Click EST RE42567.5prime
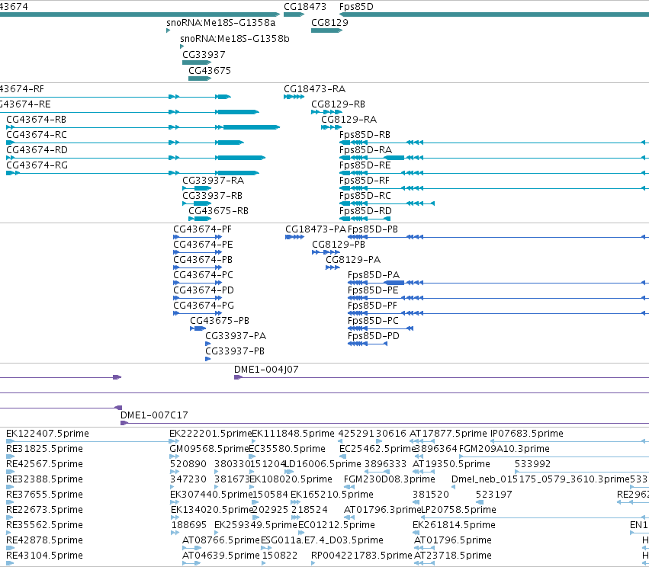 click(x=44, y=464)
